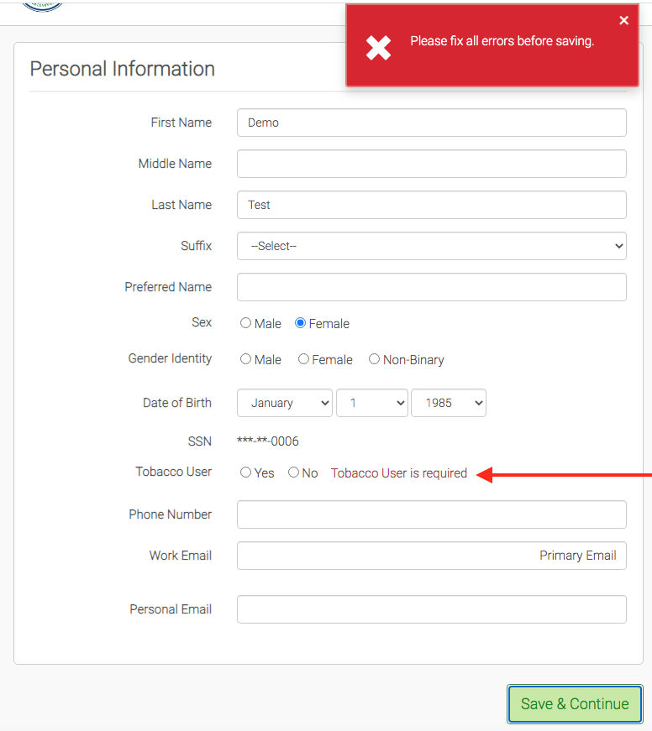The height and width of the screenshot is (731, 652).
Task: Choose Male for Gender Identity
Action: coord(246,359)
